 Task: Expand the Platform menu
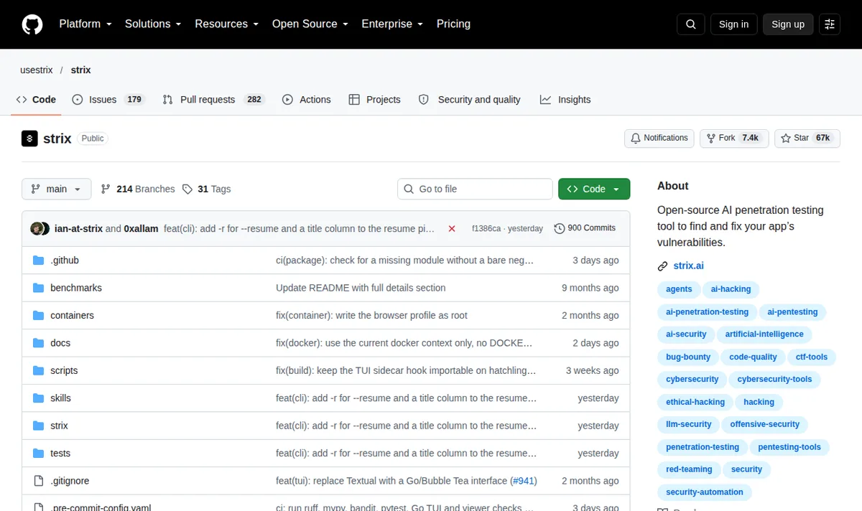pos(85,24)
